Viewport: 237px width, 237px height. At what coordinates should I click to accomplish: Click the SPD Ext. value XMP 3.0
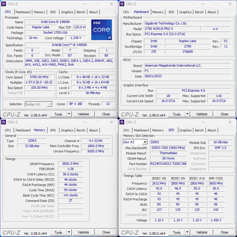pyautogui.click(x=221, y=148)
